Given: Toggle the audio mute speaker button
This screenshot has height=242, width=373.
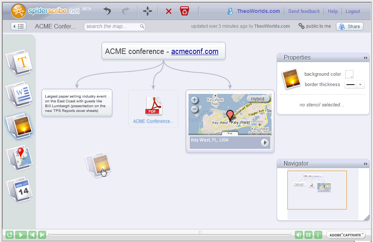Looking at the screenshot, I should click(x=299, y=235).
